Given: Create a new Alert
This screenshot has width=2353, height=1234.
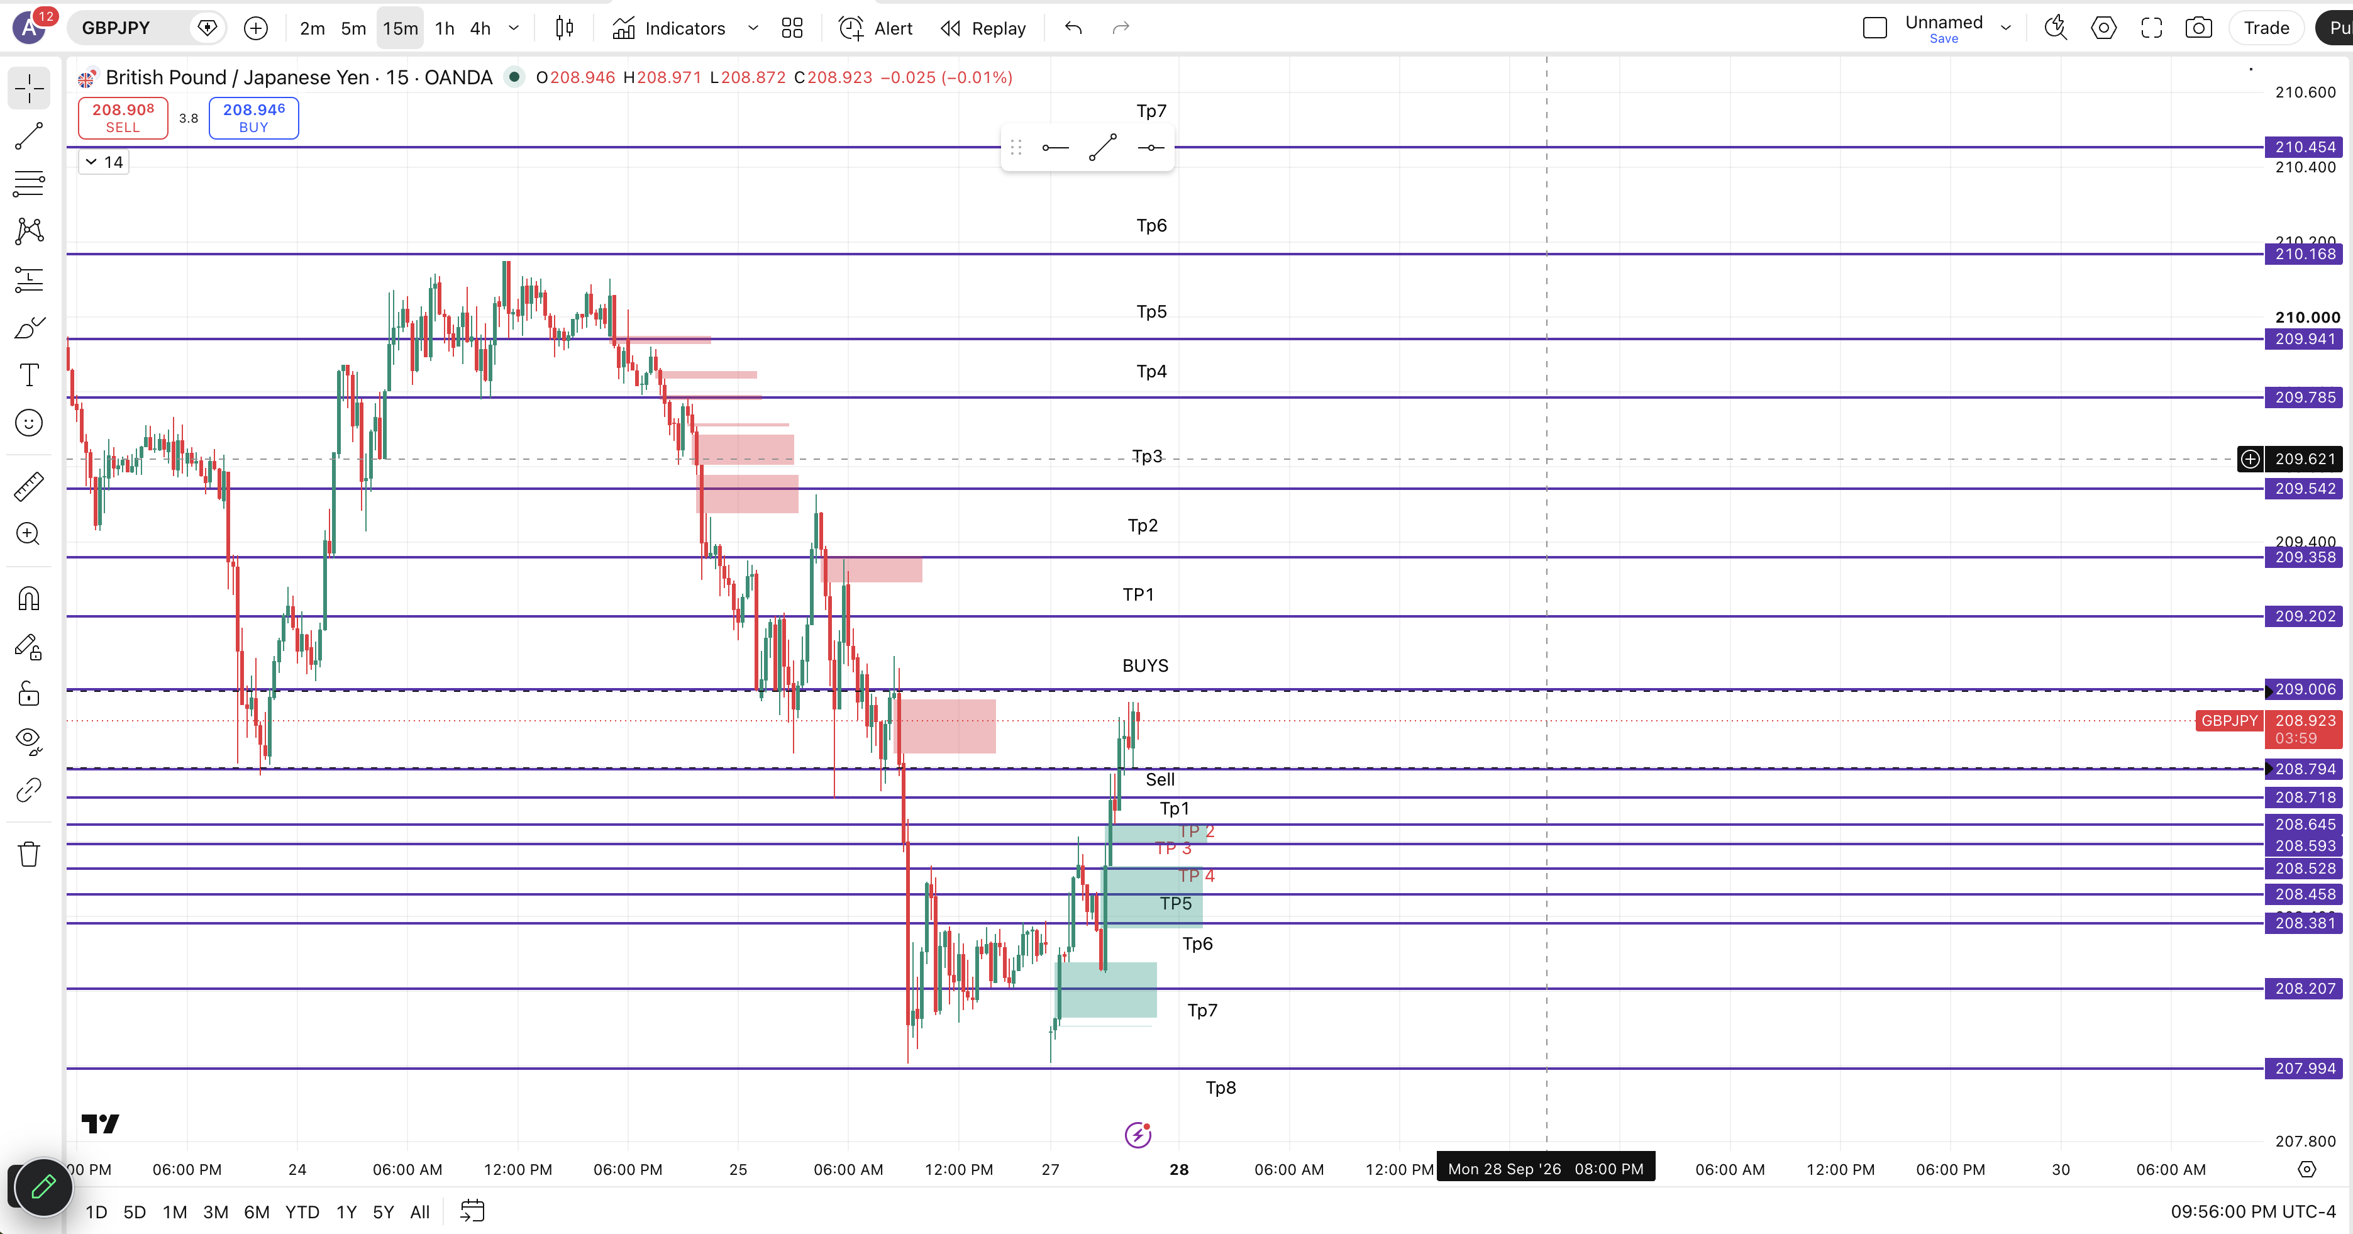Looking at the screenshot, I should 875,28.
